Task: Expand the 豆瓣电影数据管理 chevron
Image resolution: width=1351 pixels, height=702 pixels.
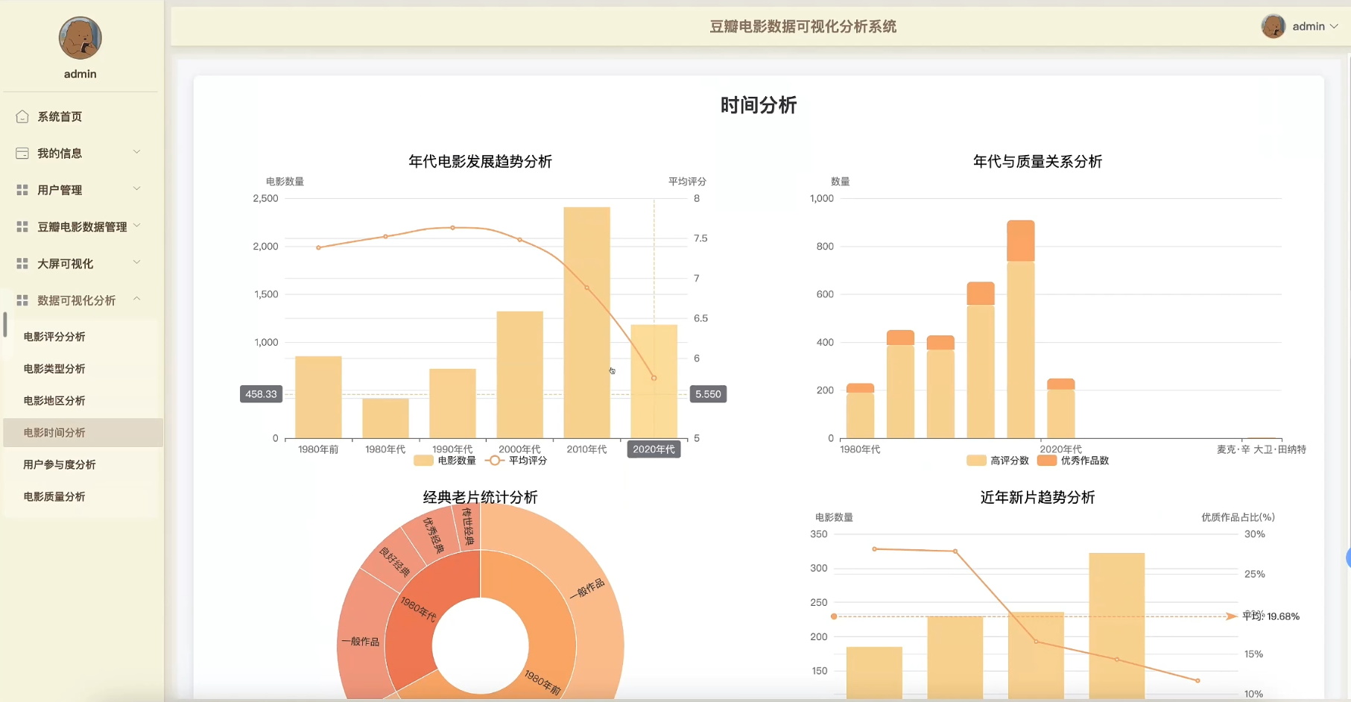Action: (137, 226)
